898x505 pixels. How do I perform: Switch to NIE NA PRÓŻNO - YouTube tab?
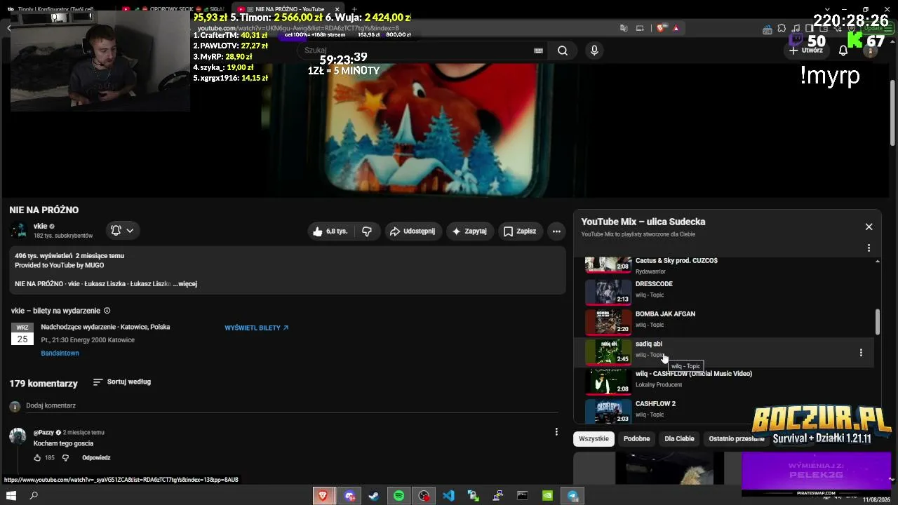(x=289, y=9)
